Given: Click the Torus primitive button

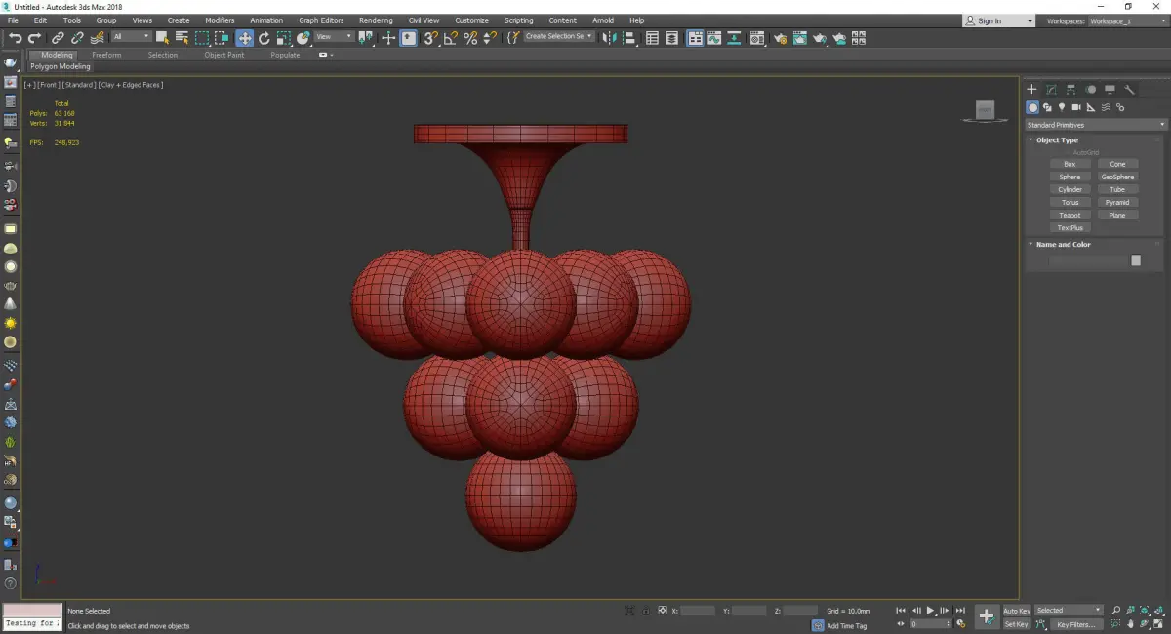Looking at the screenshot, I should point(1070,203).
